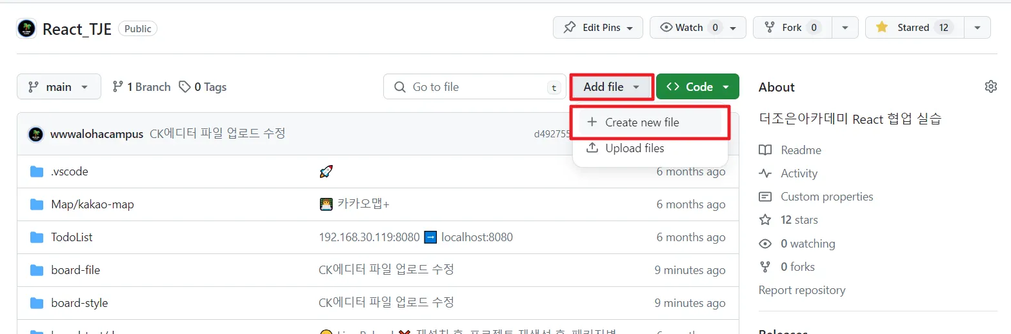Click the Map/kakao-map folder icon
Viewport: 1011px width, 334px height.
coord(37,204)
